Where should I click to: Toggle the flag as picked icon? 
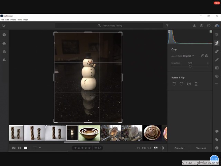(96, 148)
